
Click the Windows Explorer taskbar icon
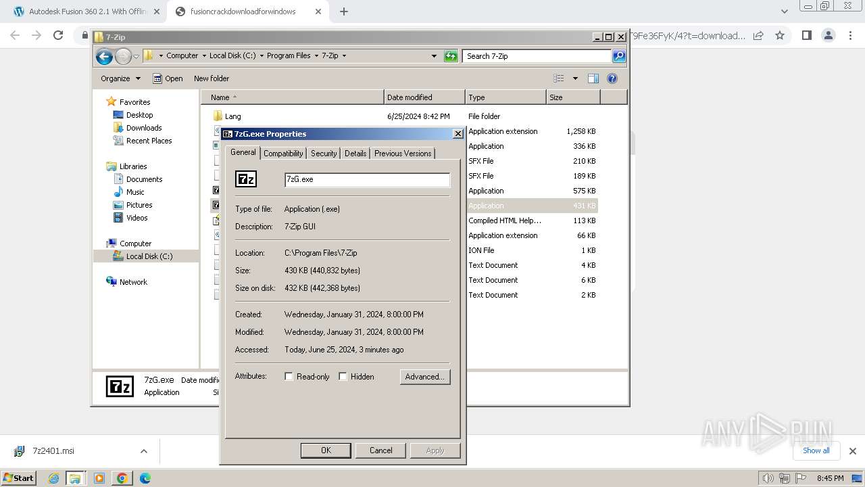click(75, 478)
